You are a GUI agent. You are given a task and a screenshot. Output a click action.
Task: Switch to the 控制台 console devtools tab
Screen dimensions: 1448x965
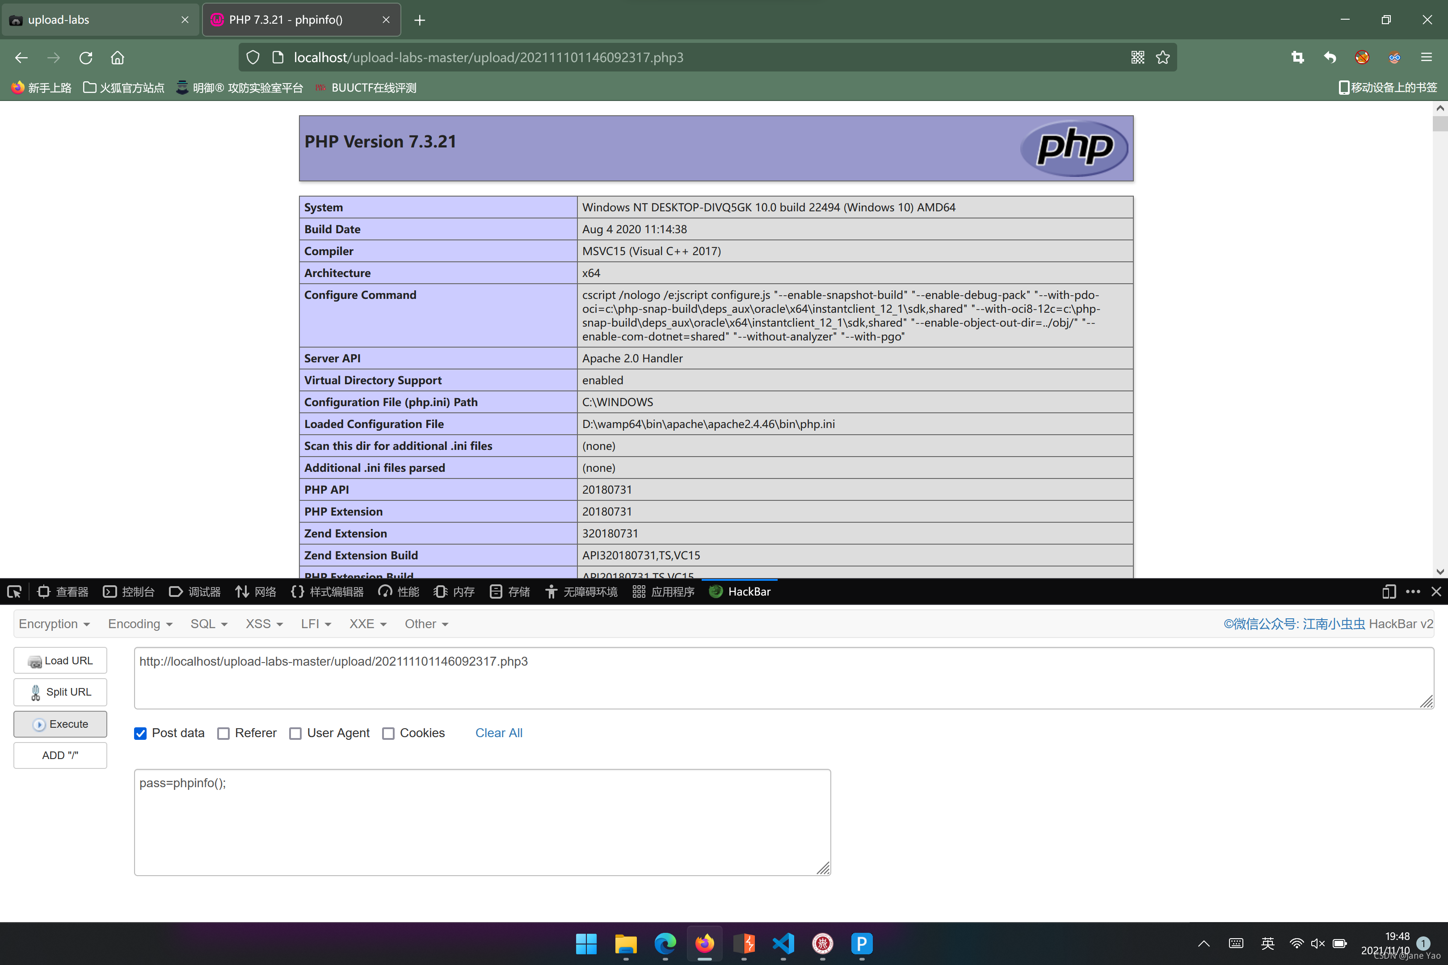pos(129,592)
